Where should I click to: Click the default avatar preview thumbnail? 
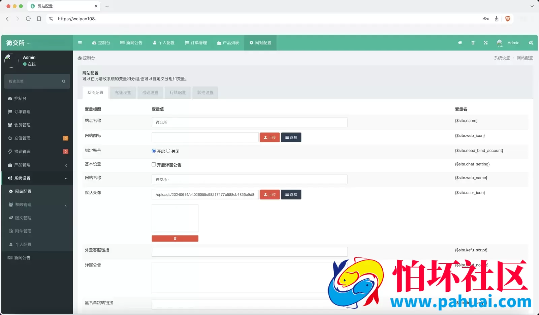175,218
